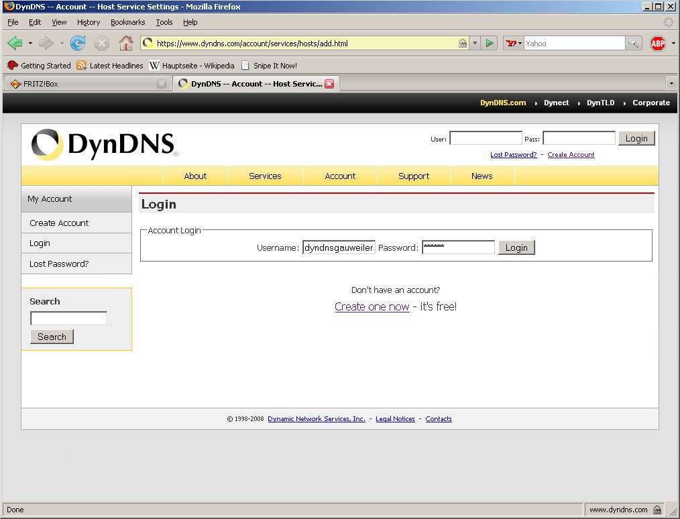
Task: Open Hauptseite - Wikipedia bookmark
Action: coord(192,66)
